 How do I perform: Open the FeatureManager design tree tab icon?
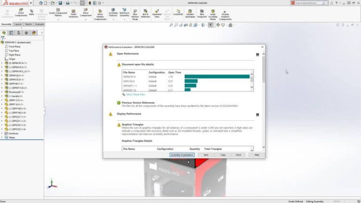pos(4,33)
